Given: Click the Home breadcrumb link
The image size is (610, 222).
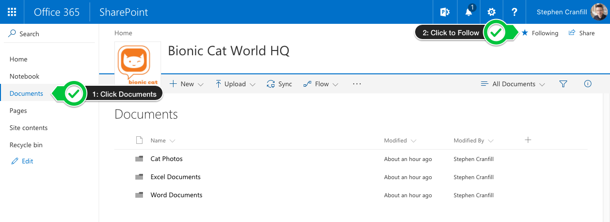Looking at the screenshot, I should click(123, 33).
